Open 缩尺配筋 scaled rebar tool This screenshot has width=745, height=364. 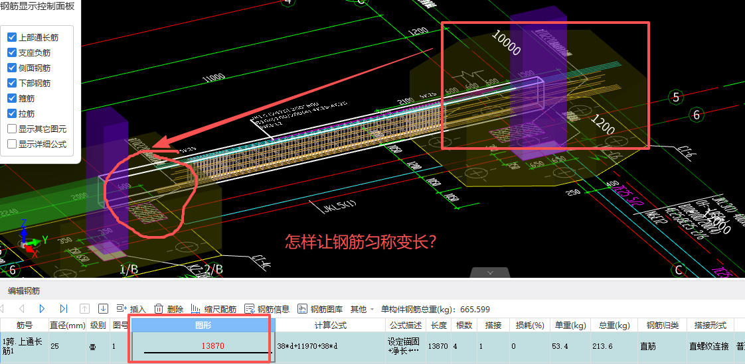[214, 309]
